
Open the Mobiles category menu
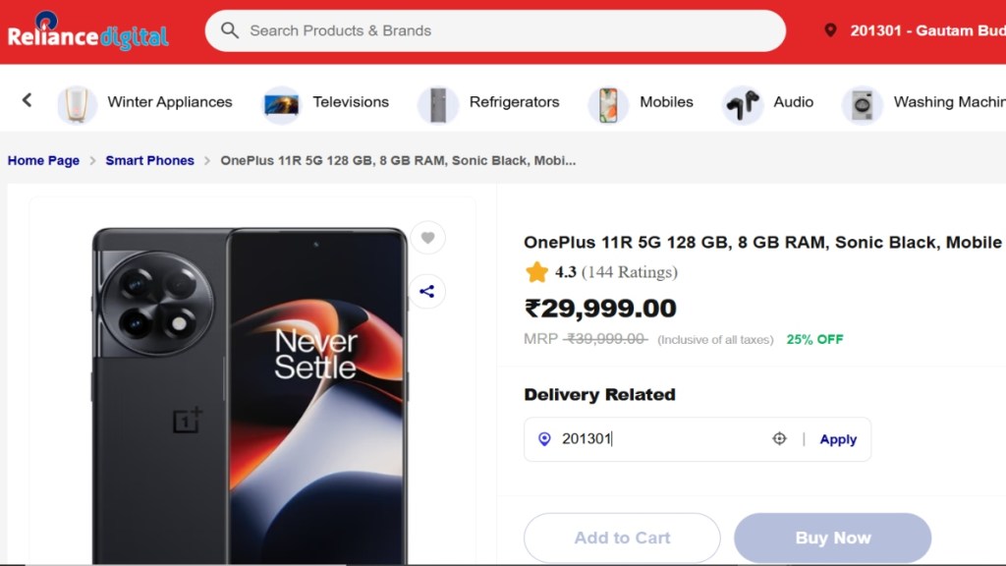click(x=666, y=102)
